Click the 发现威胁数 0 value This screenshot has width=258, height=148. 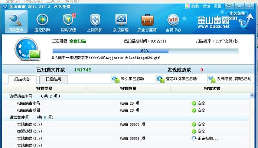[x=202, y=70]
